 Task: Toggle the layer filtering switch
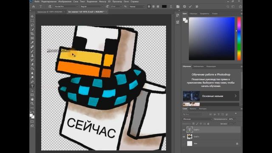click(236, 113)
